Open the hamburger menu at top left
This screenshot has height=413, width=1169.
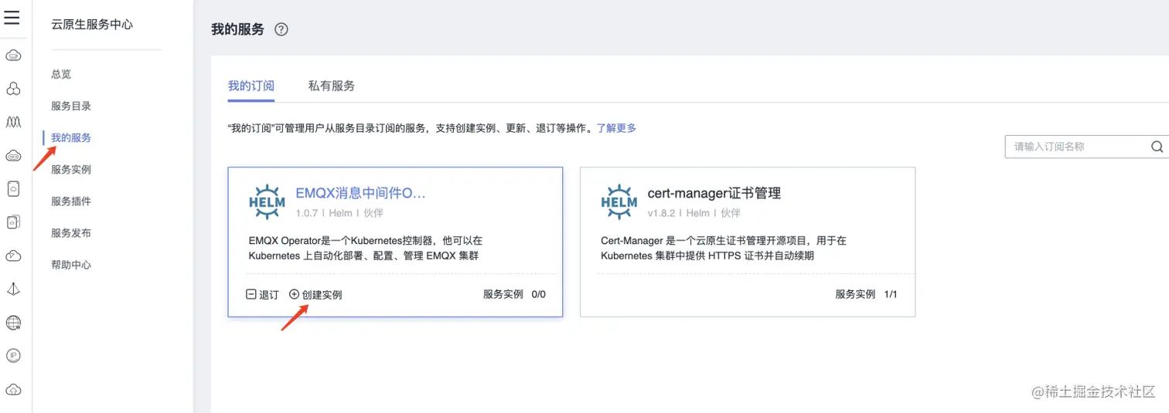pyautogui.click(x=12, y=16)
